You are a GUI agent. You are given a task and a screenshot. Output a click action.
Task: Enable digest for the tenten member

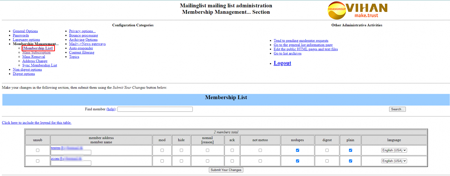[327, 150]
